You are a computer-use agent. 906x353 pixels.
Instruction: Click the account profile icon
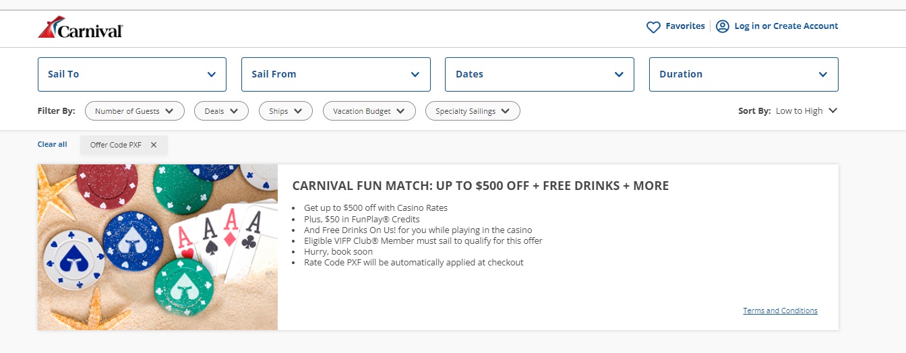723,26
